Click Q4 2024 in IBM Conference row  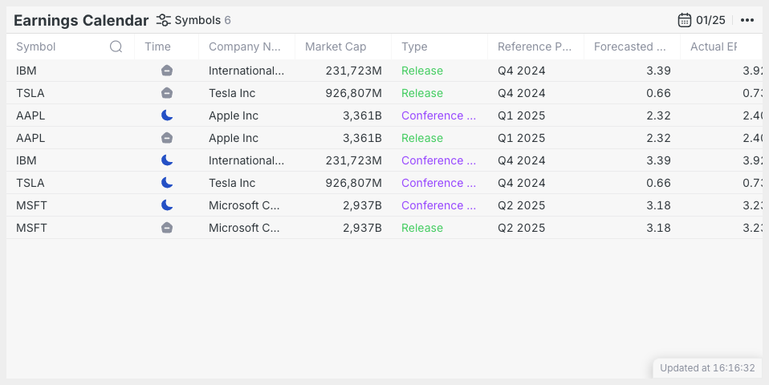tap(521, 160)
